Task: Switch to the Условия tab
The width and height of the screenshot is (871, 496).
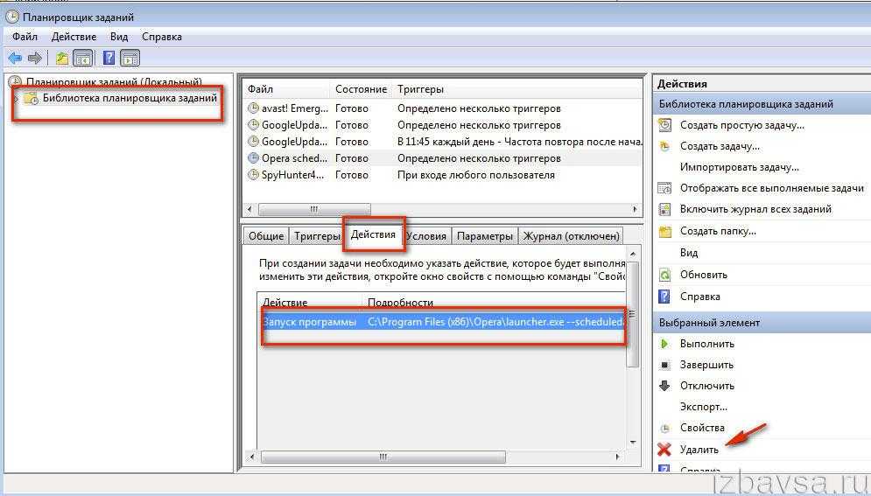Action: coord(426,236)
